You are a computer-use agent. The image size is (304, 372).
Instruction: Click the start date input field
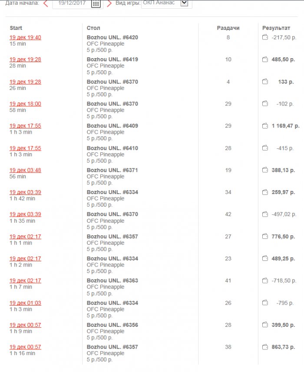(x=72, y=3)
